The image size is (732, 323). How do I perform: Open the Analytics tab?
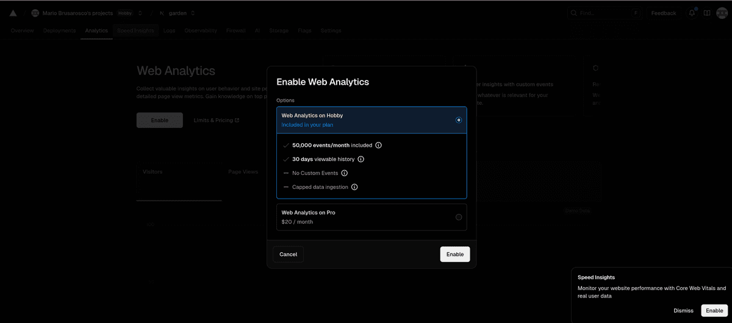click(x=96, y=30)
